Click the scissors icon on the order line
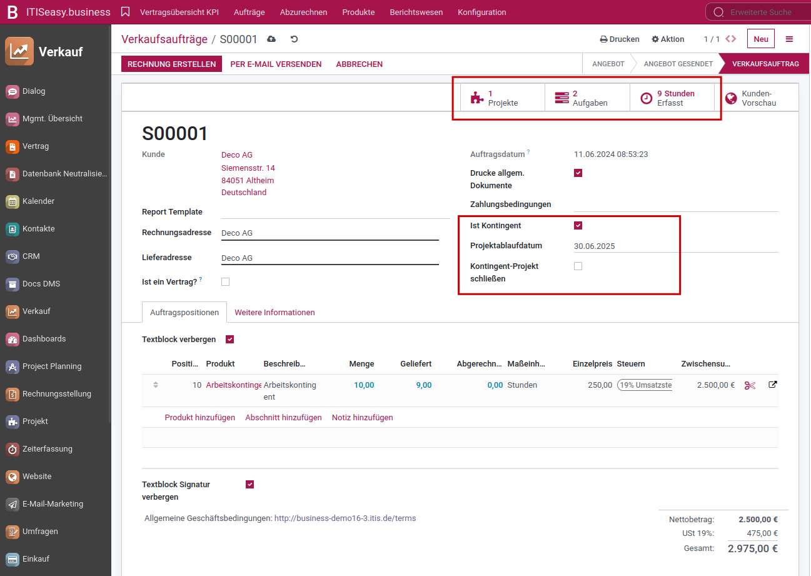 (x=750, y=385)
